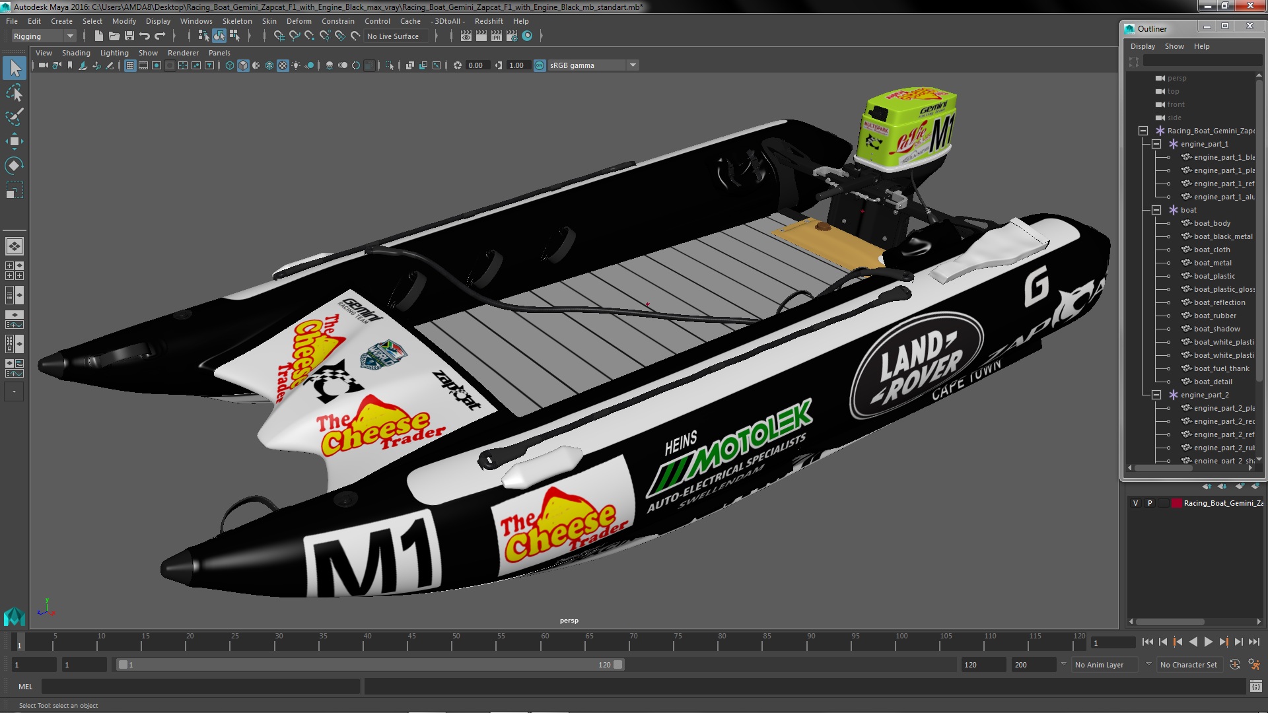Select by component type mode icon
Viewport: 1268px width, 713px height.
[234, 36]
